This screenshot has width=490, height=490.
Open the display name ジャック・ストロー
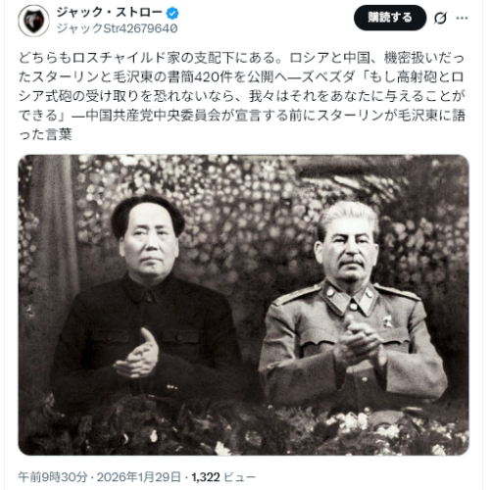[x=110, y=13]
